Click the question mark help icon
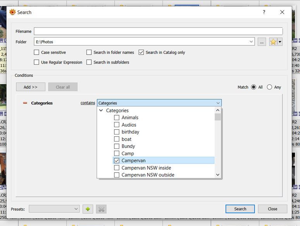The width and height of the screenshot is (300, 226). tap(264, 12)
